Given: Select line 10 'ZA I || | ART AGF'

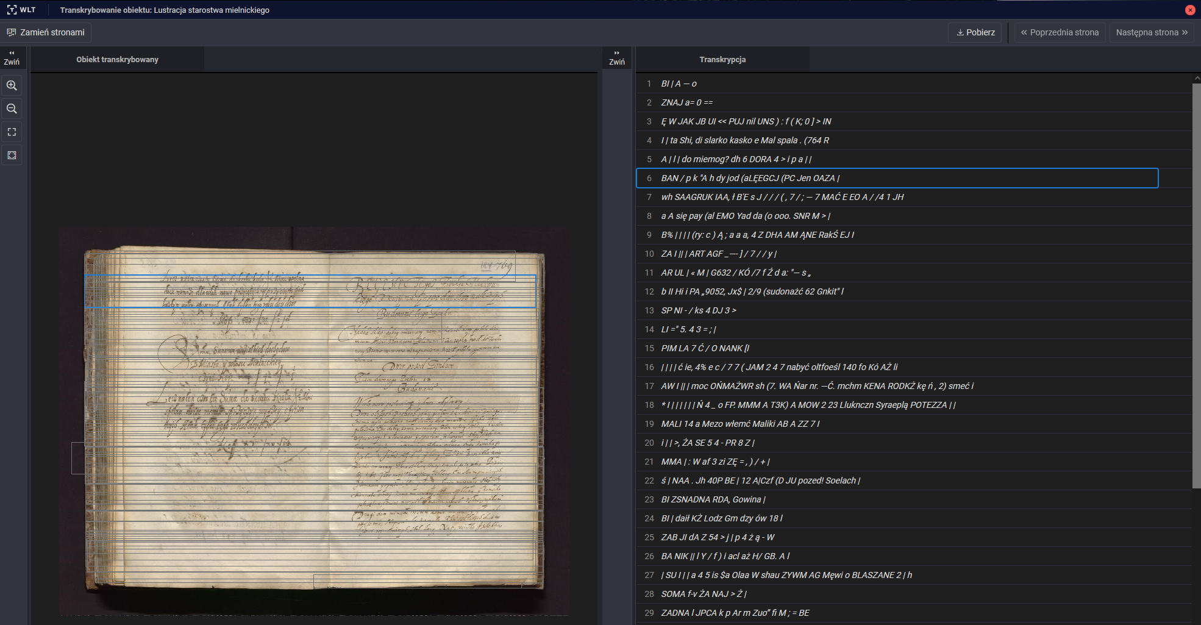Looking at the screenshot, I should pos(913,254).
